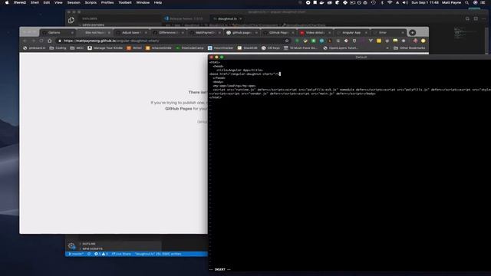Image resolution: width=491 pixels, height=276 pixels.
Task: Open the OpenLayers Tutorial bookmark
Action: click(x=341, y=48)
